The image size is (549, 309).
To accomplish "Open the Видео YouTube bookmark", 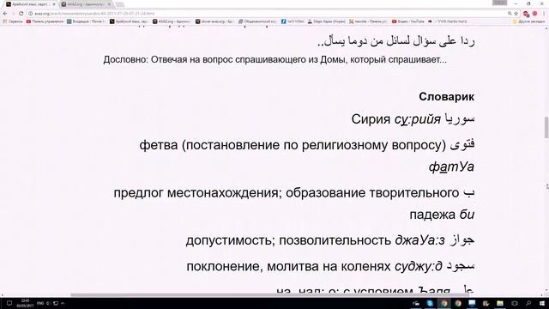I will click(408, 21).
